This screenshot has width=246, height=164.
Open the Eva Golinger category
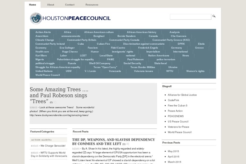click(x=67, y=48)
